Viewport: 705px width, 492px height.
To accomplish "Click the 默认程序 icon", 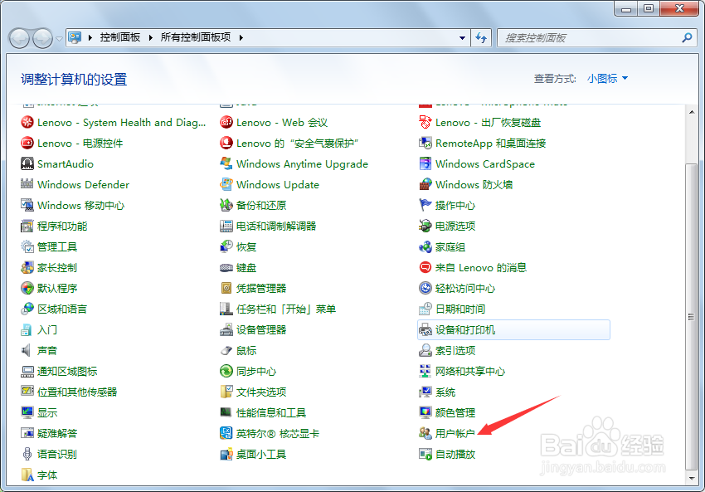I will (x=27, y=288).
